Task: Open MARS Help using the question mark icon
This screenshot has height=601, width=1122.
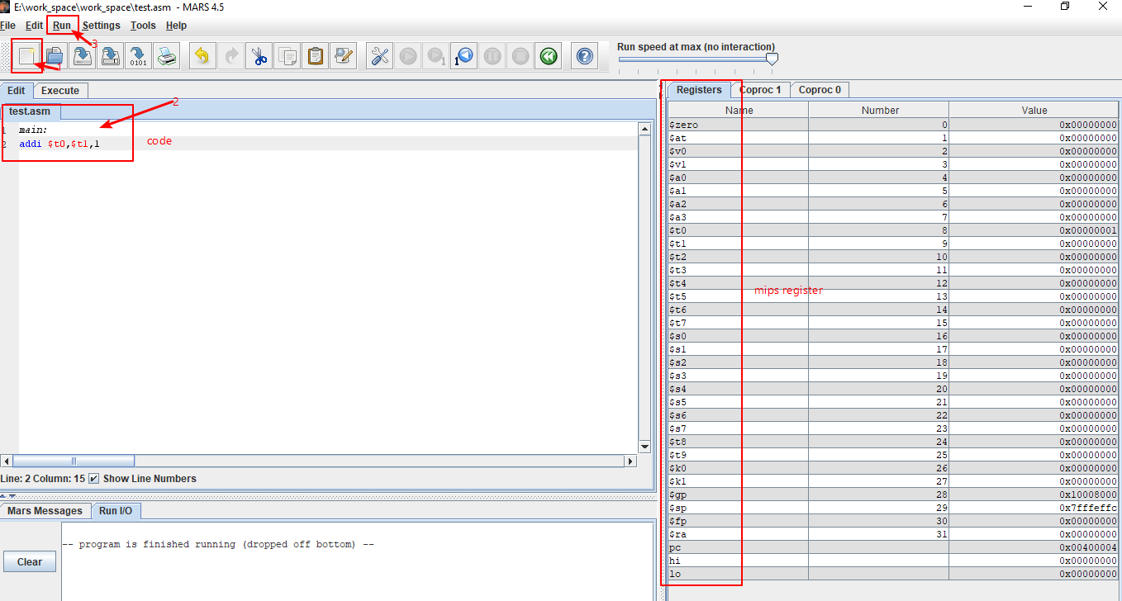Action: pyautogui.click(x=584, y=55)
